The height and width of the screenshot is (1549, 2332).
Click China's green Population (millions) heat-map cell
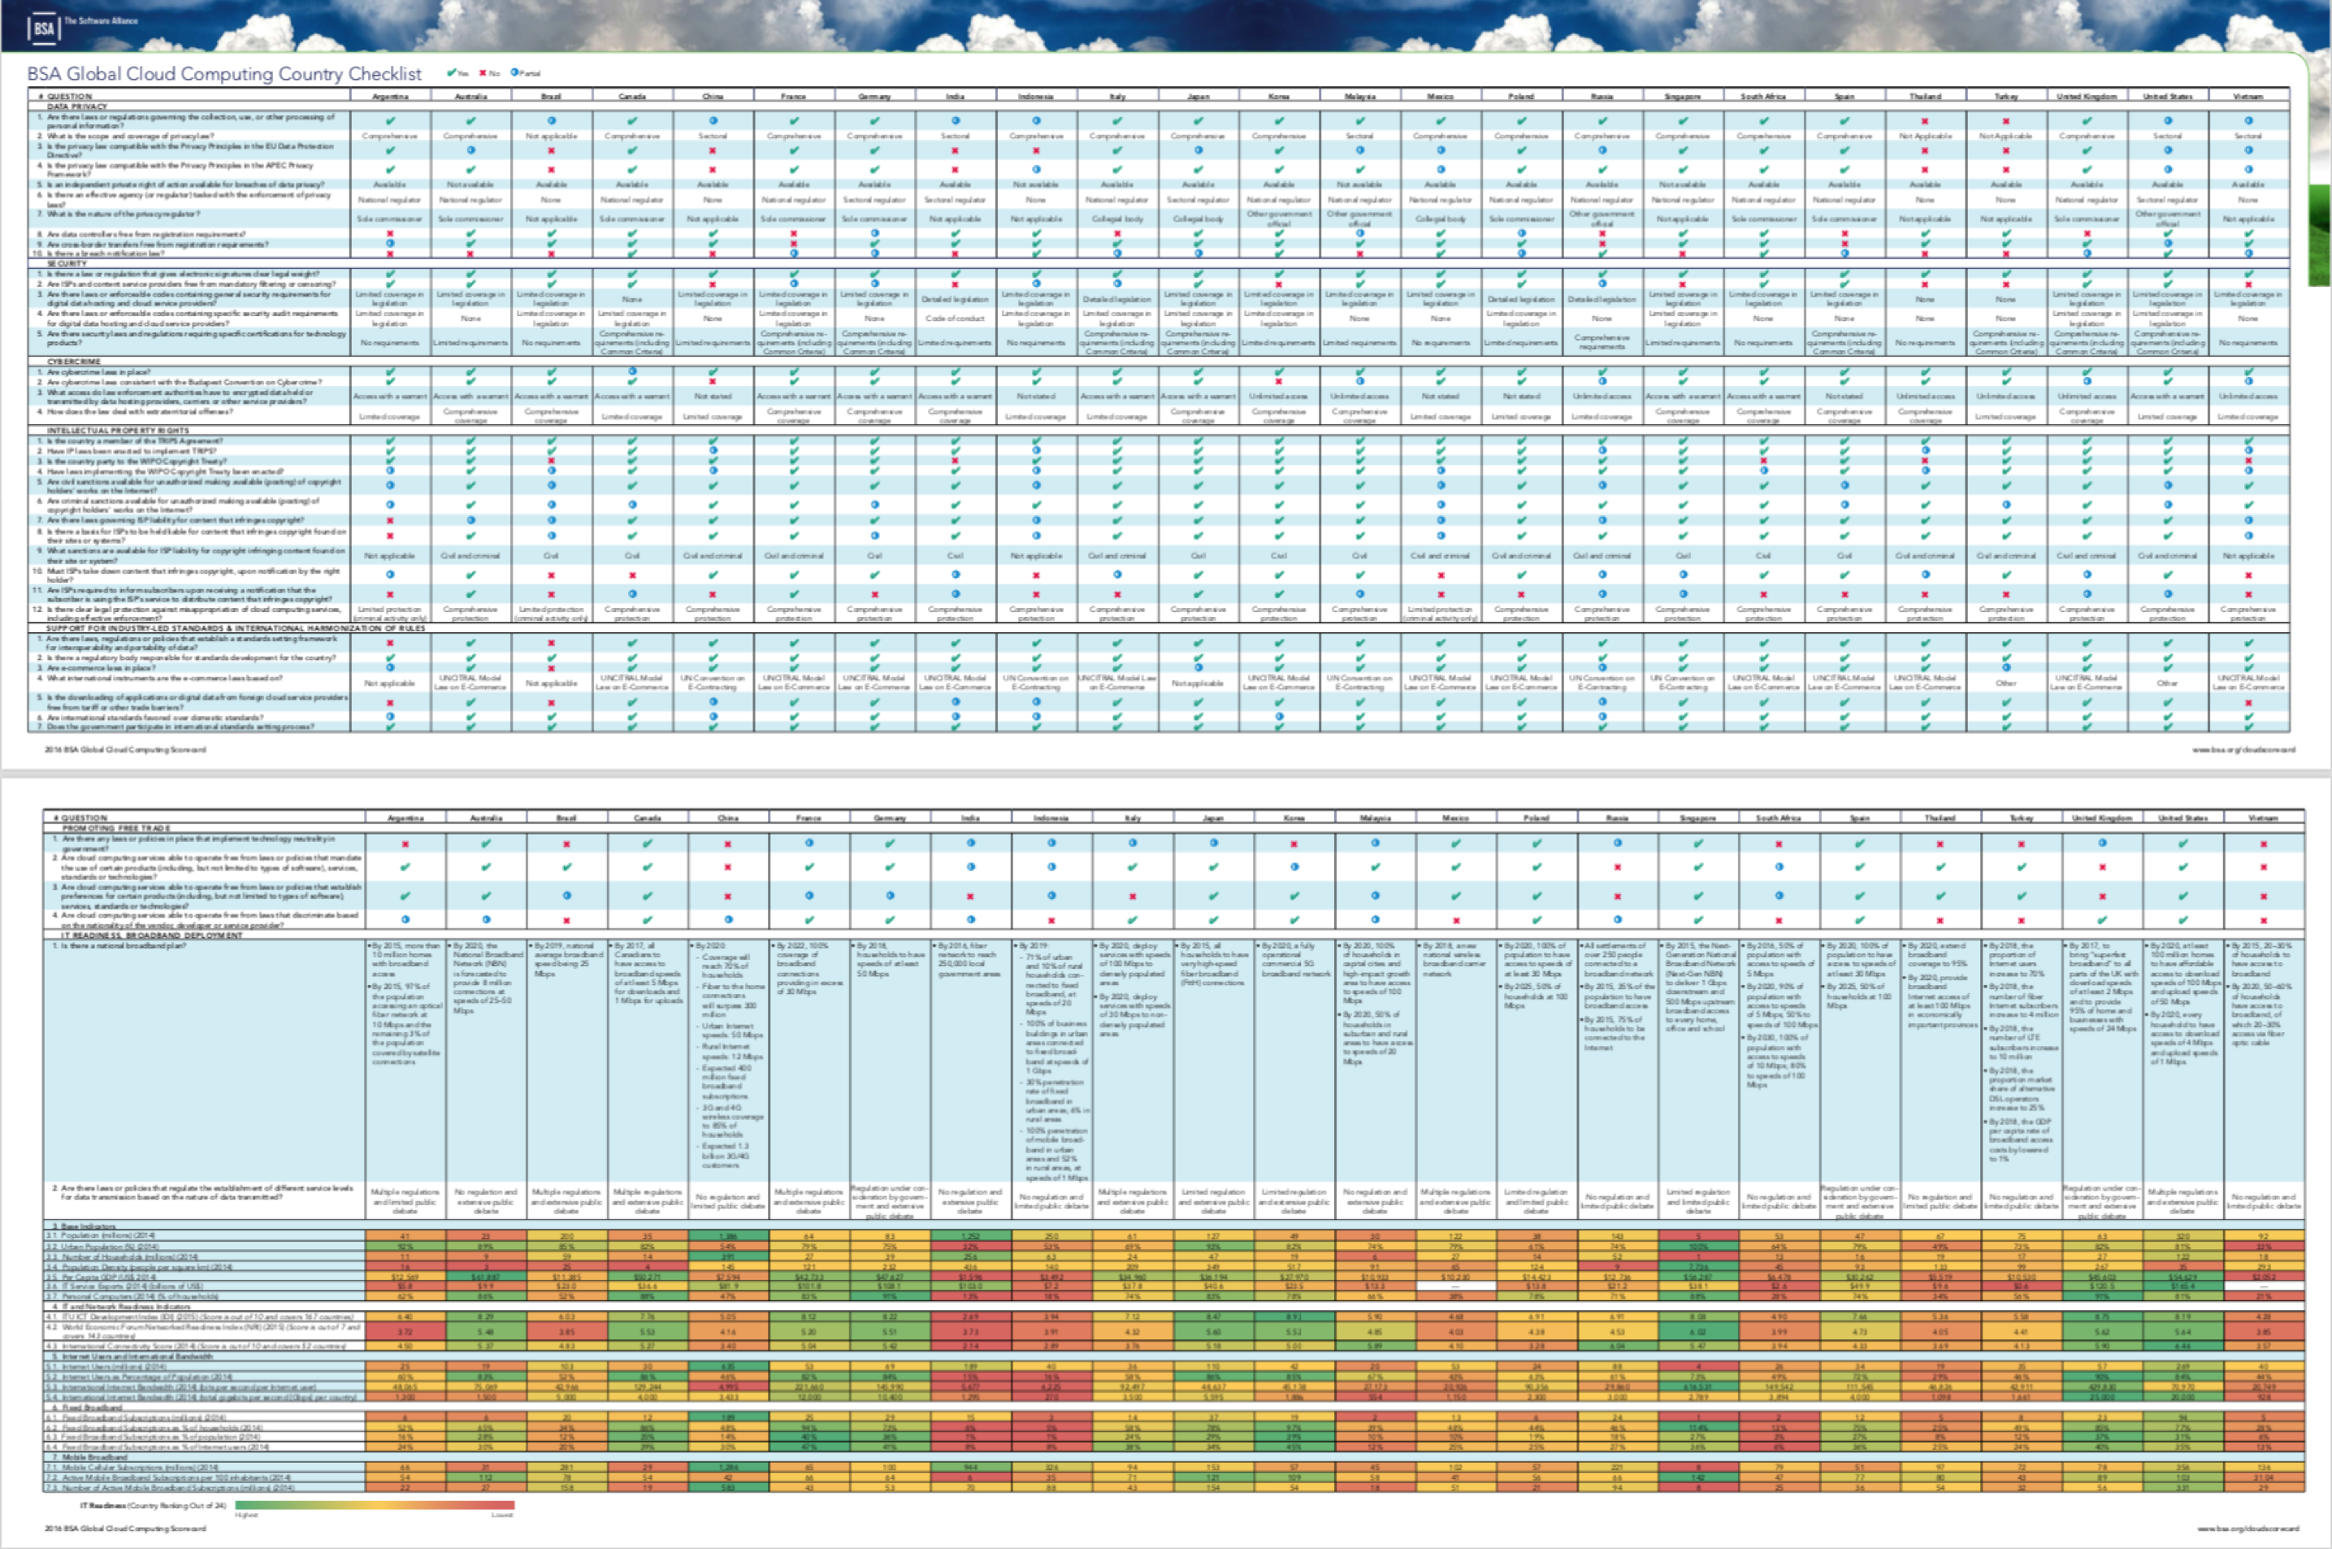click(x=728, y=1236)
